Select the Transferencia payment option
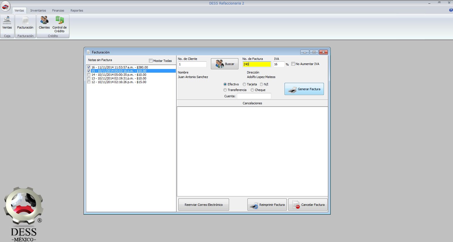The width and height of the screenshot is (453, 242). 225,90
